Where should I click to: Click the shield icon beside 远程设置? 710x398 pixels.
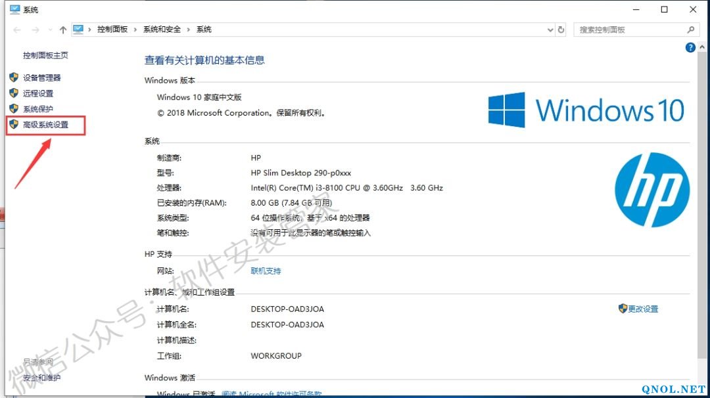click(x=13, y=93)
